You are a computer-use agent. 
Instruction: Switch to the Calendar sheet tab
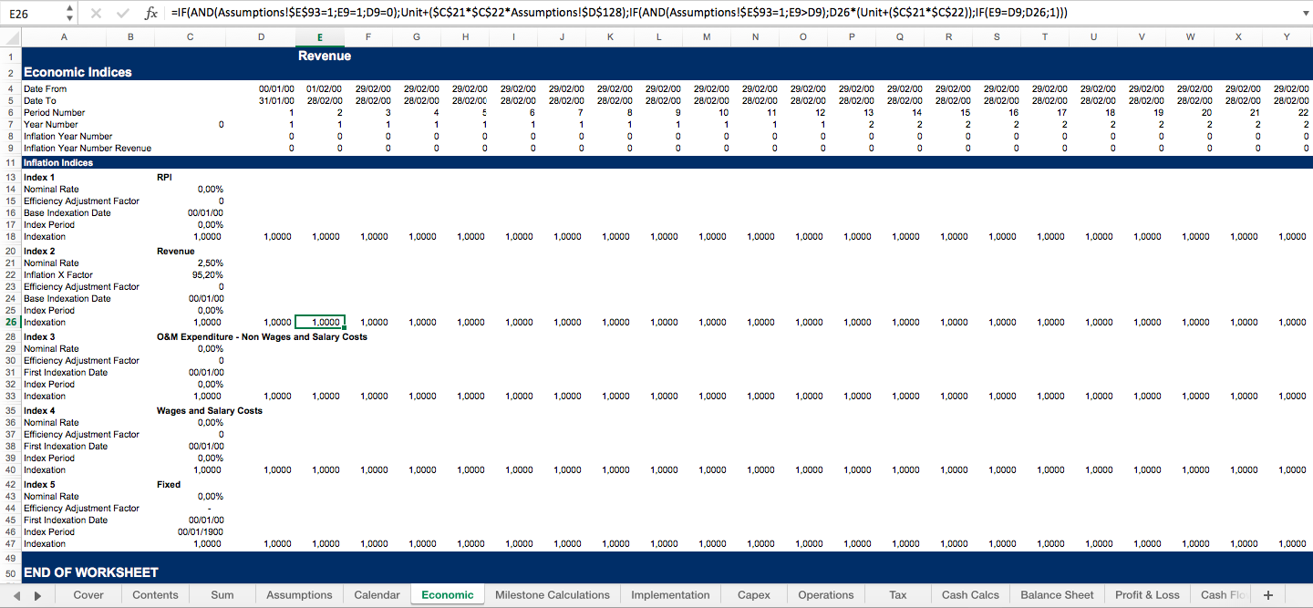(x=377, y=595)
